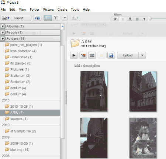This screenshot has width=166, height=159.
Task: Create a photo collage icon
Action: tap(83, 55)
